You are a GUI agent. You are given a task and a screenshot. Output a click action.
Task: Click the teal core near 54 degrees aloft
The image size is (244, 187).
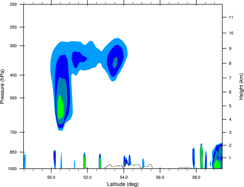(x=115, y=62)
